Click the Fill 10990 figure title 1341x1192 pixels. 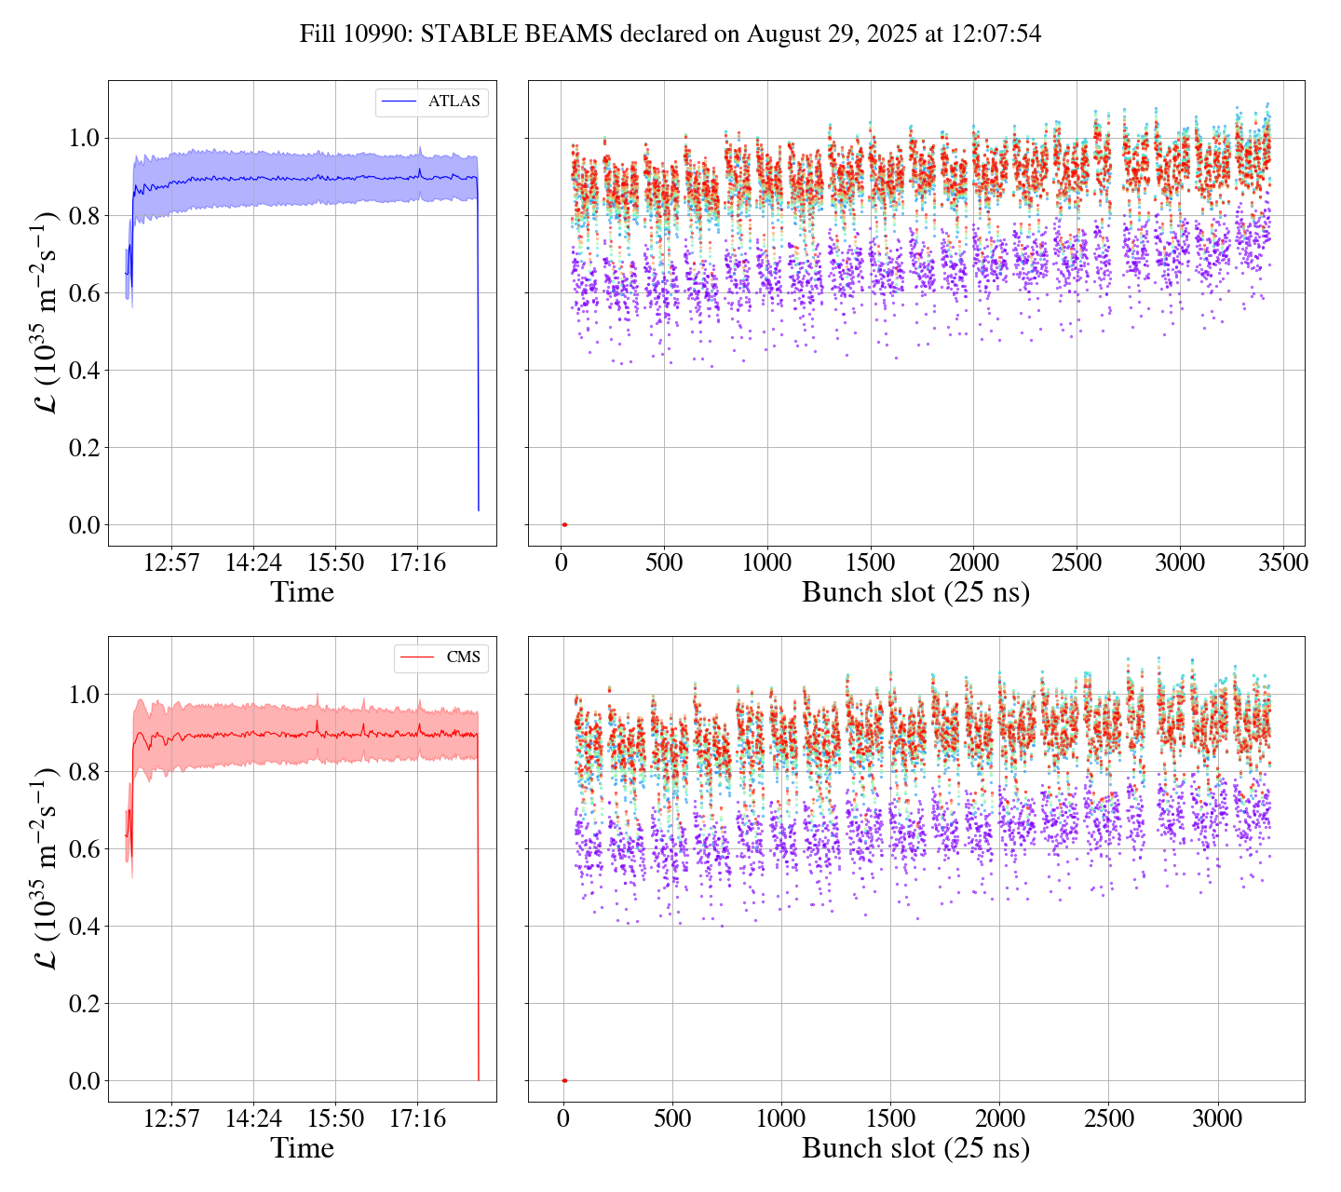(670, 34)
